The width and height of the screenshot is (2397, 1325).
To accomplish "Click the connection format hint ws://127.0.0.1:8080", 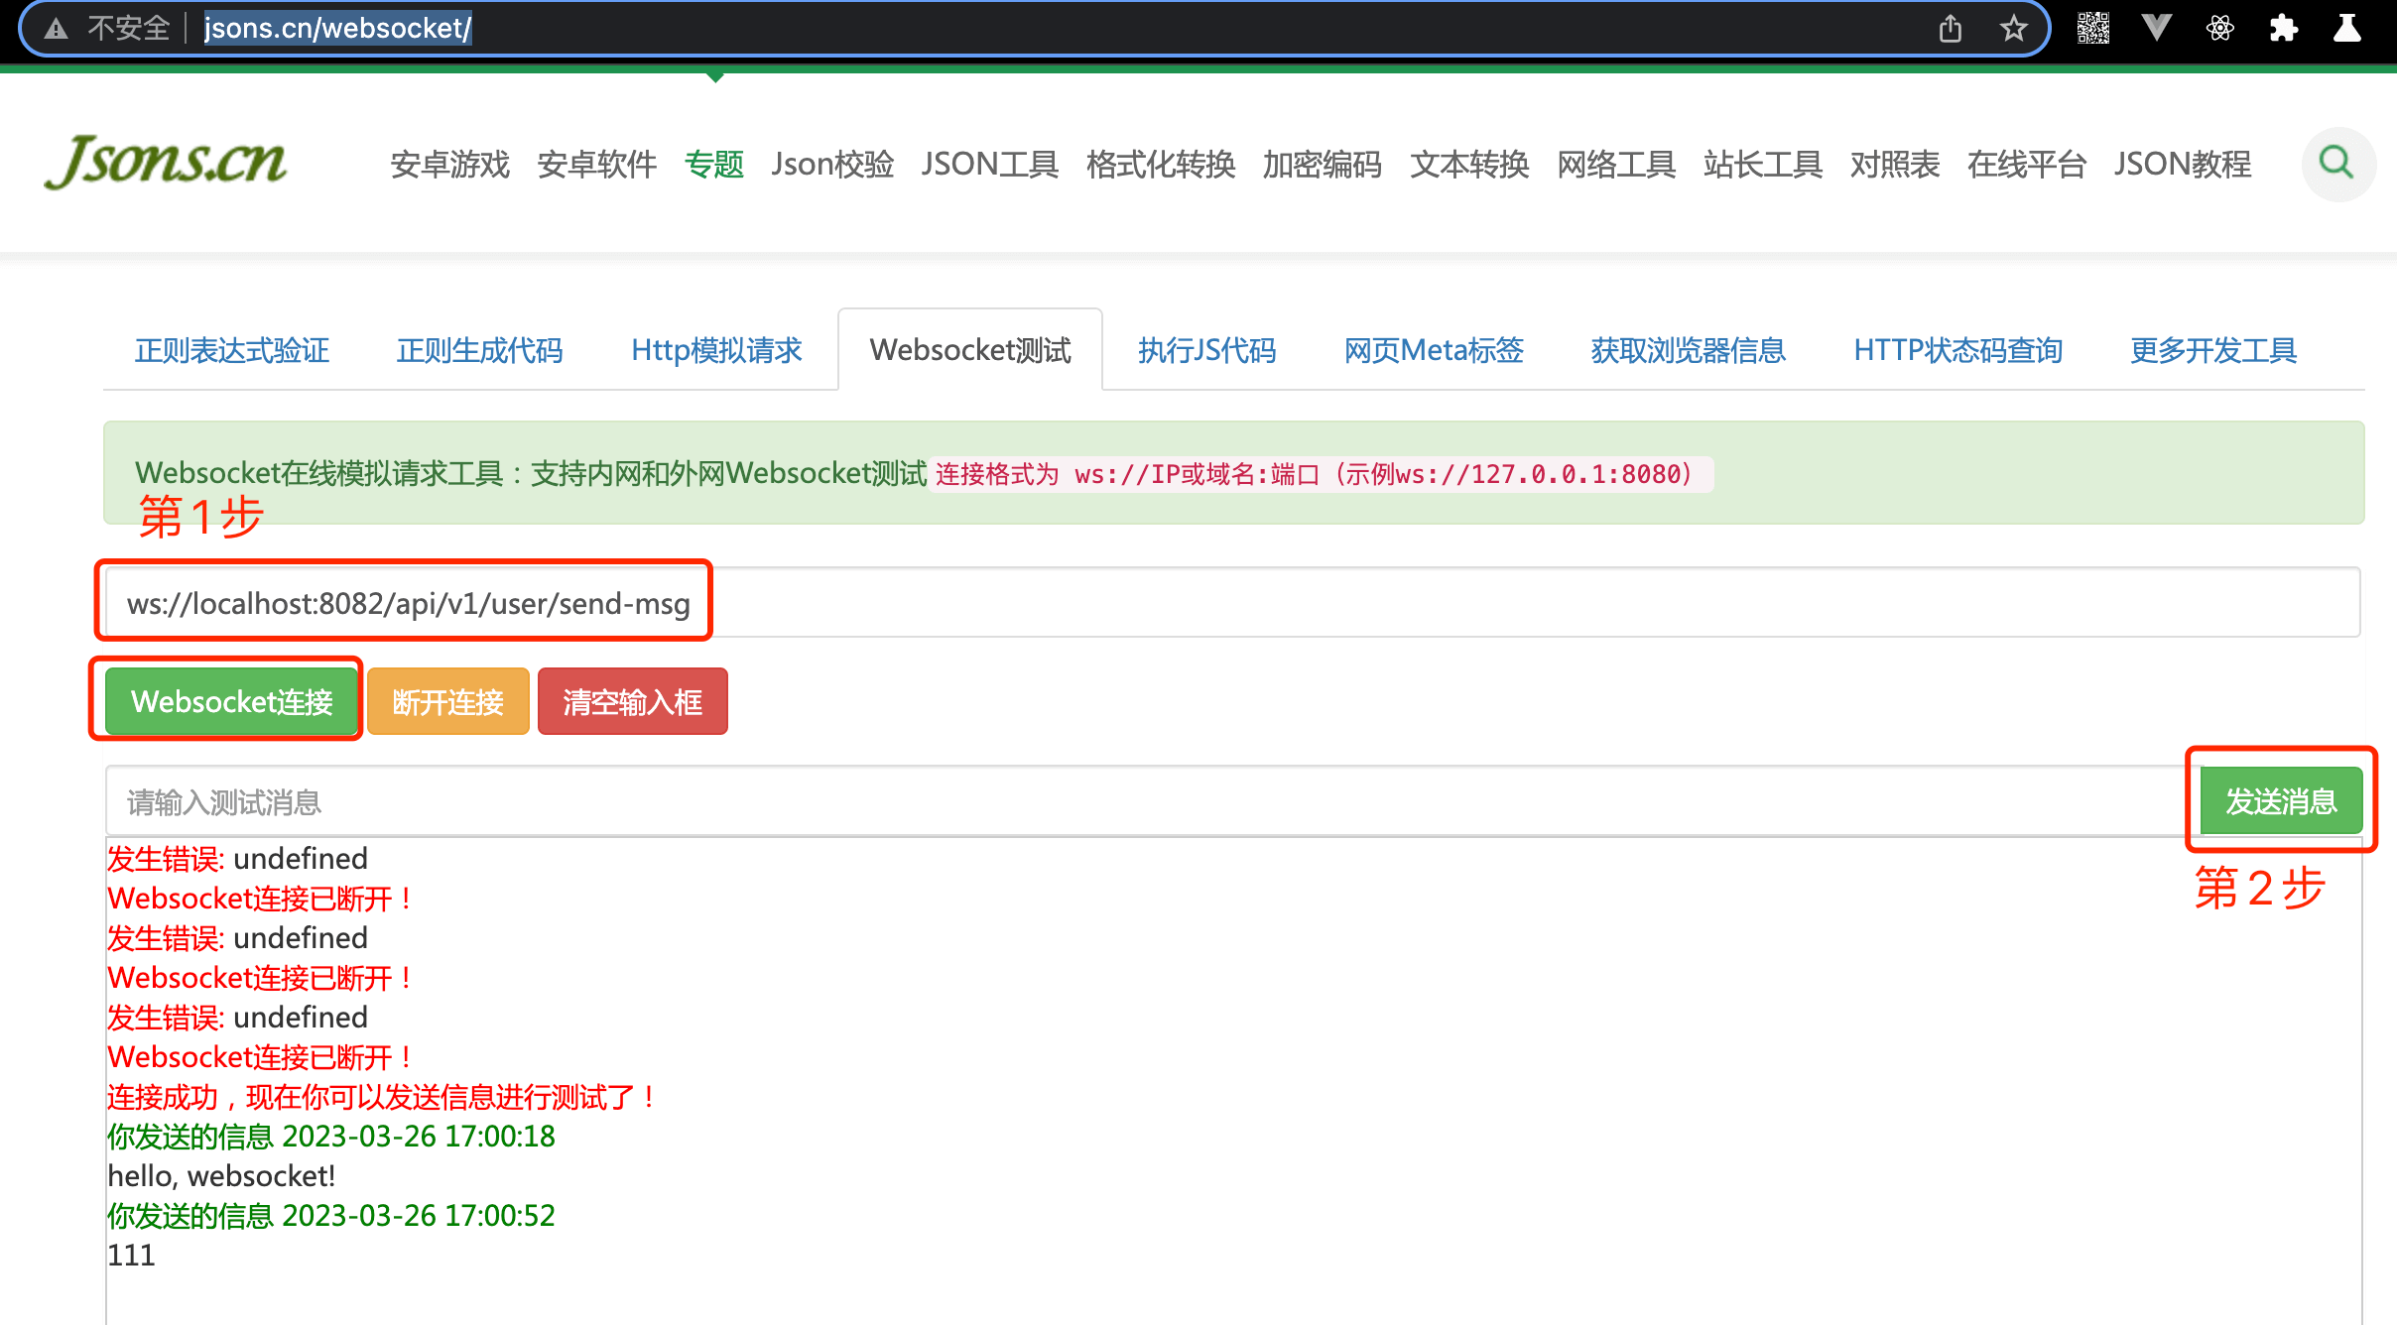I will (x=1322, y=474).
